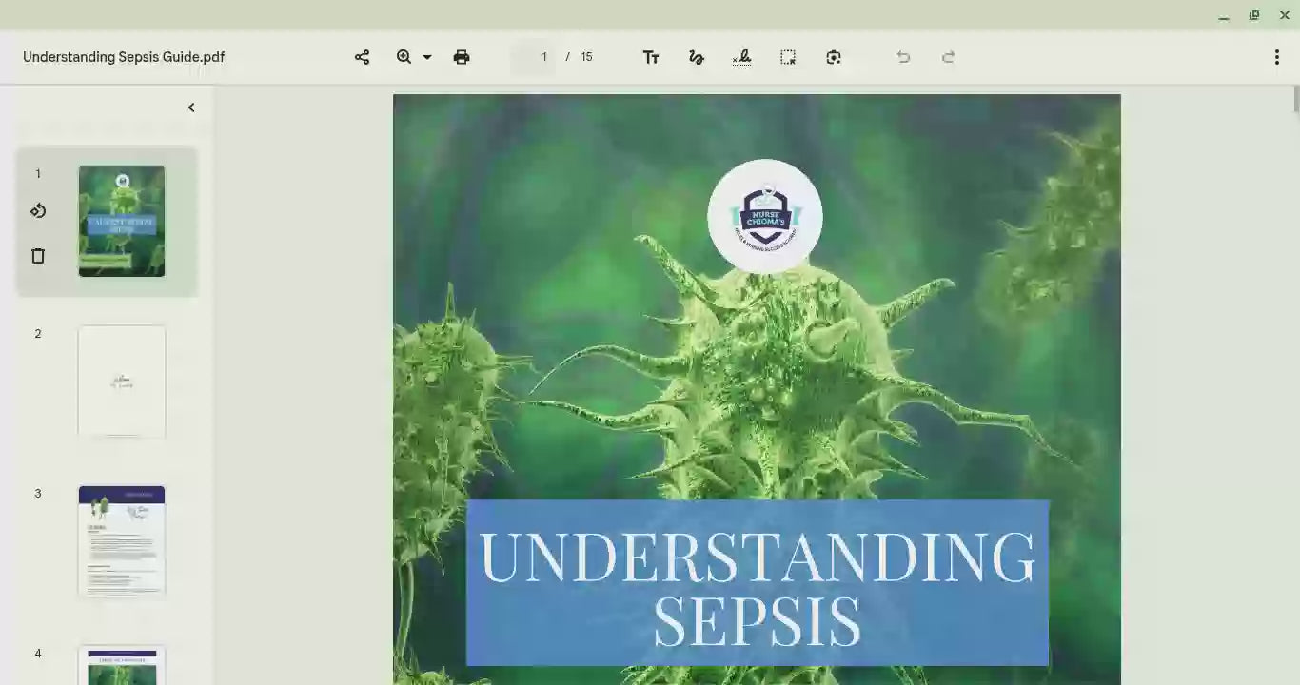Delete page 1 using trash icon
Viewport: 1300px width, 685px height.
click(x=38, y=256)
